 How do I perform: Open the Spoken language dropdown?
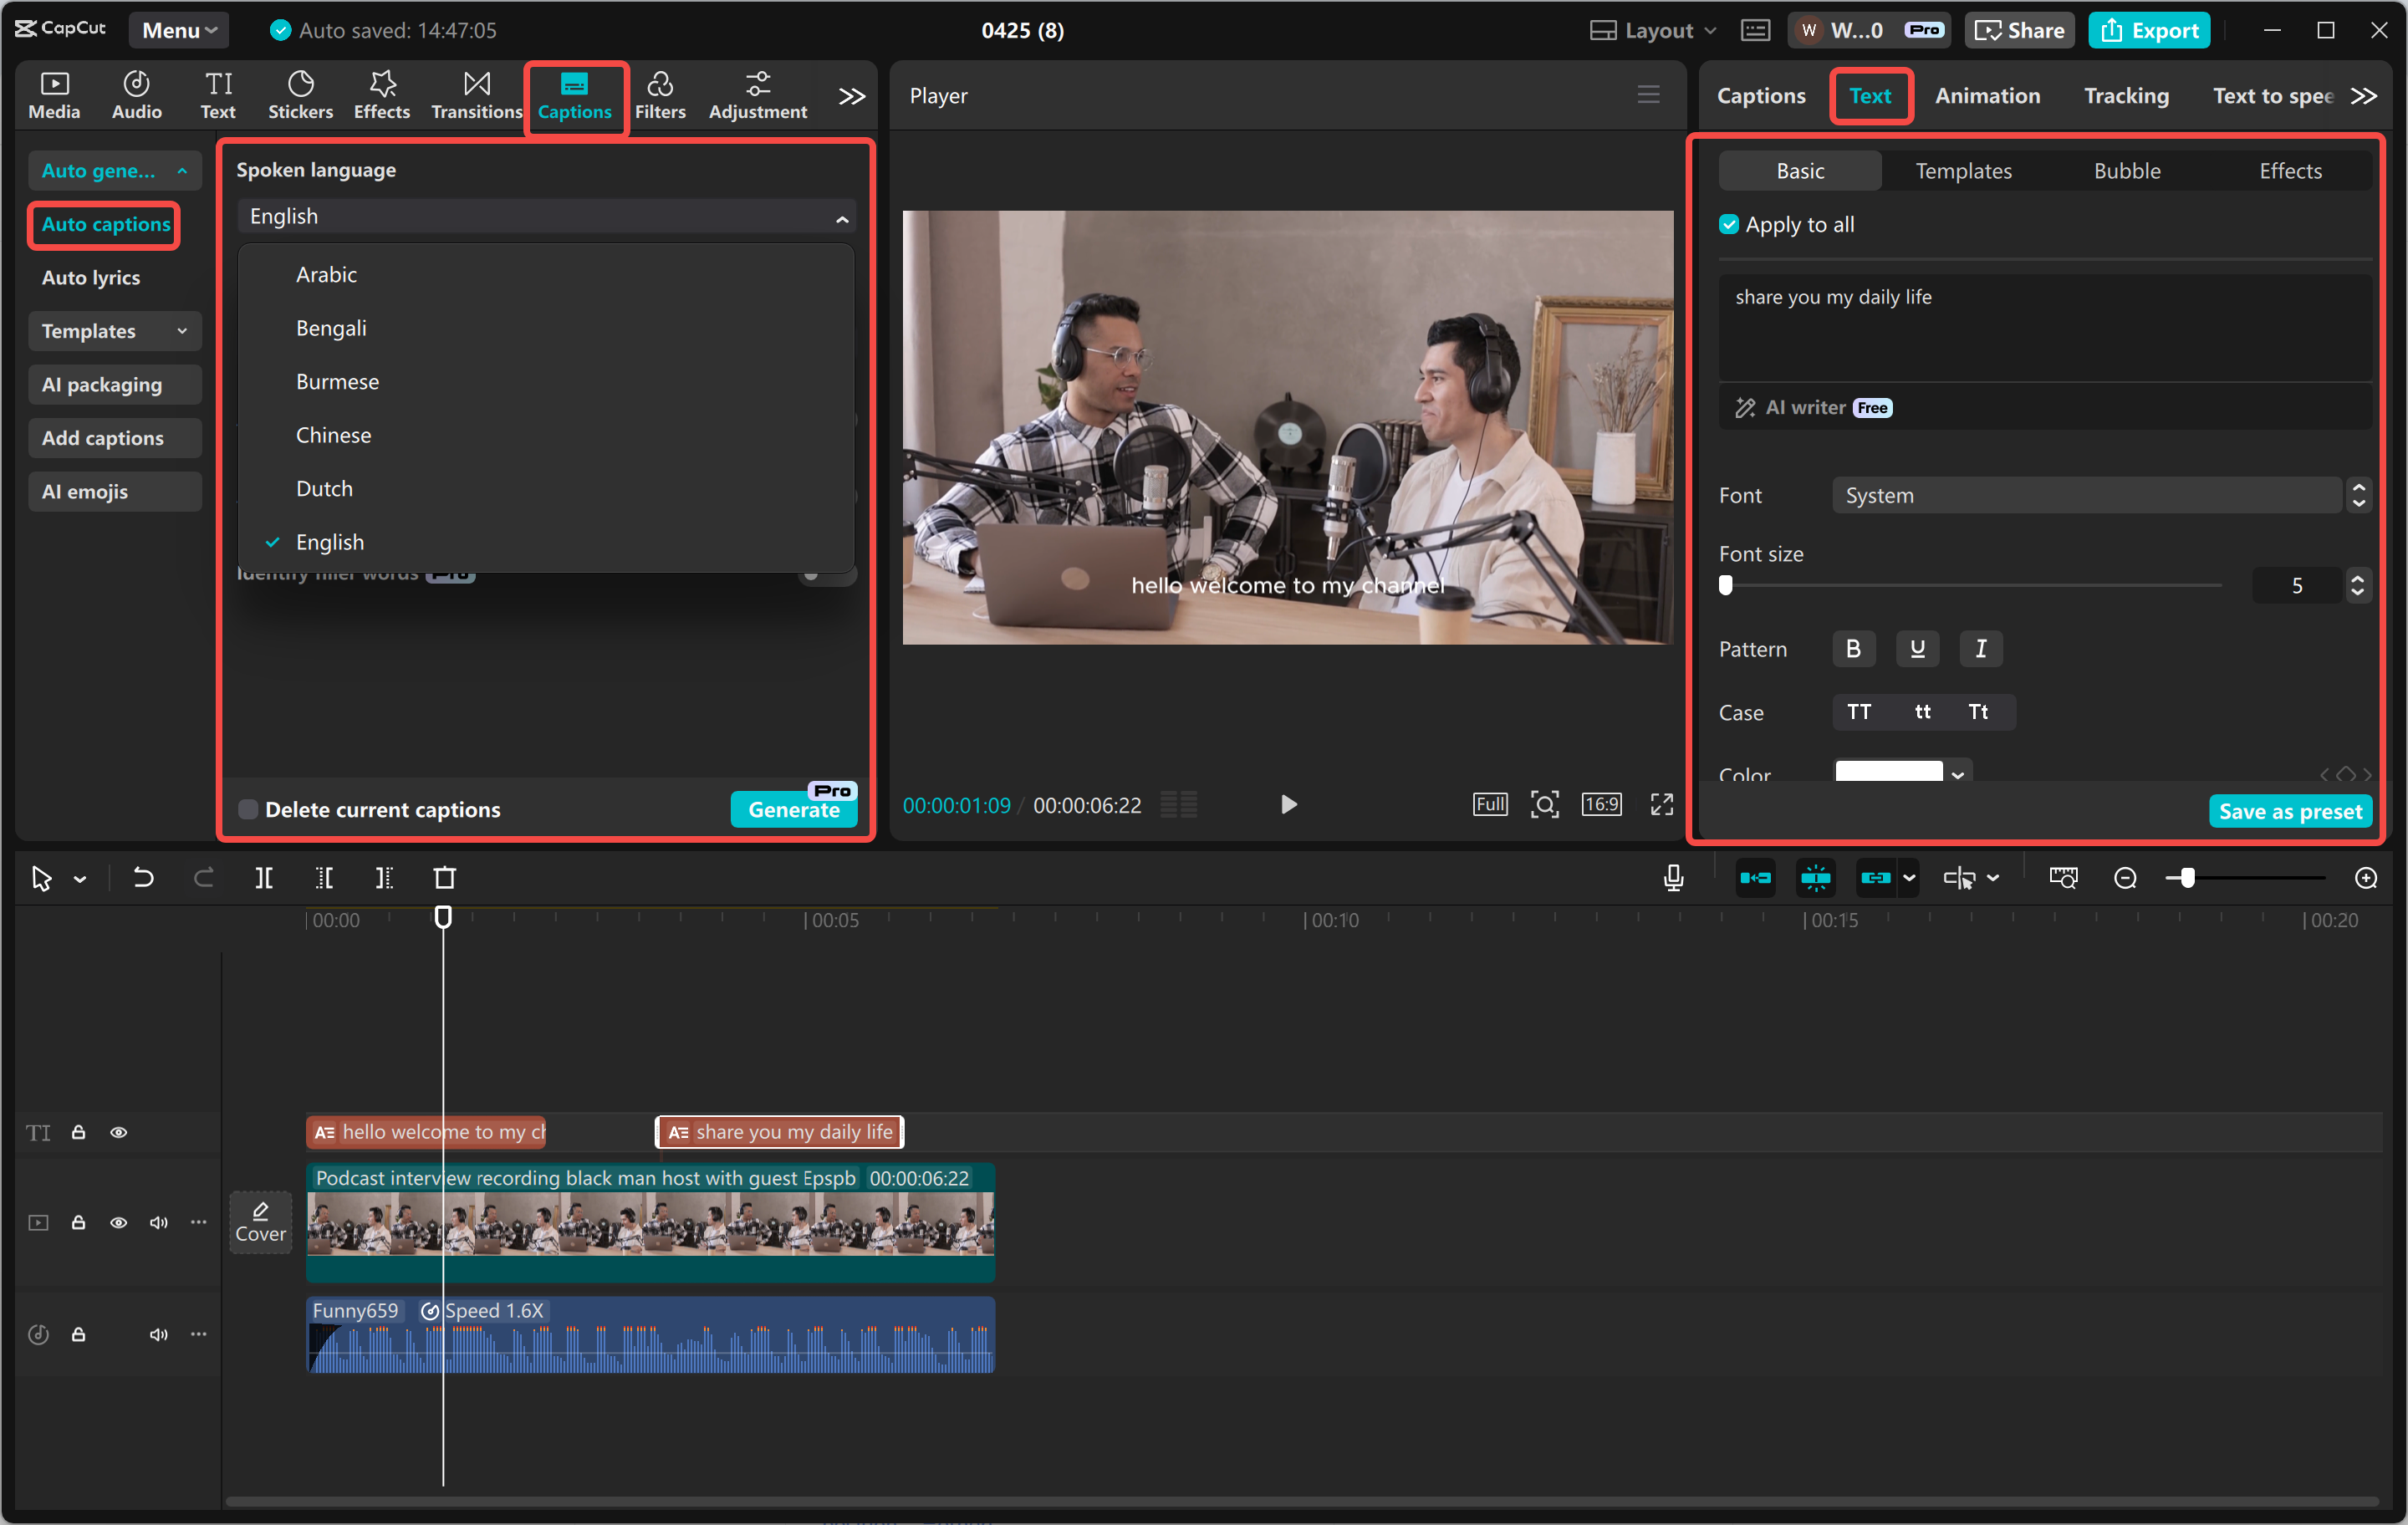[x=545, y=216]
